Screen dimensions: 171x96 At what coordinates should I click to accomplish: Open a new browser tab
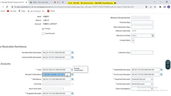(x=63, y=2)
